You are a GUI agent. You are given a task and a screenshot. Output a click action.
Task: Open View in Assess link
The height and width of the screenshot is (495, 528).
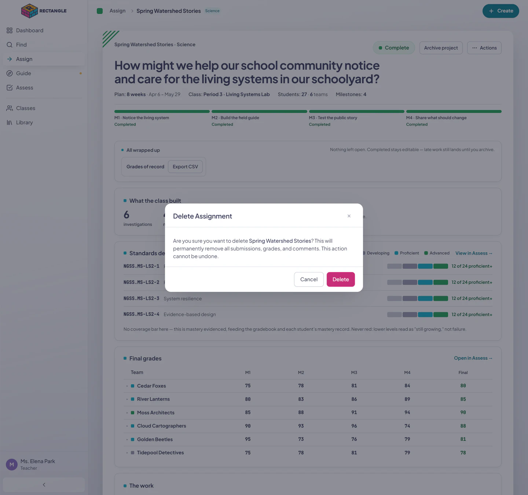click(474, 253)
